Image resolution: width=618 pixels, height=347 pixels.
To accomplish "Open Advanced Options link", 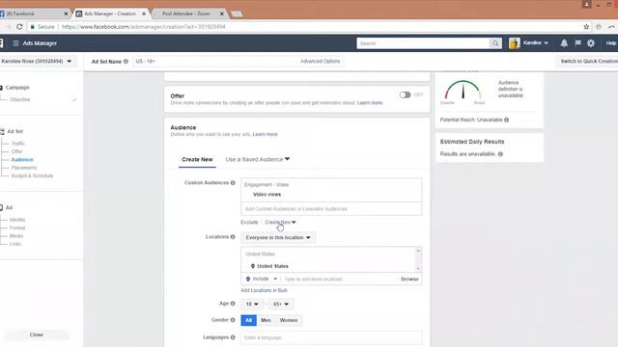I will coord(320,62).
